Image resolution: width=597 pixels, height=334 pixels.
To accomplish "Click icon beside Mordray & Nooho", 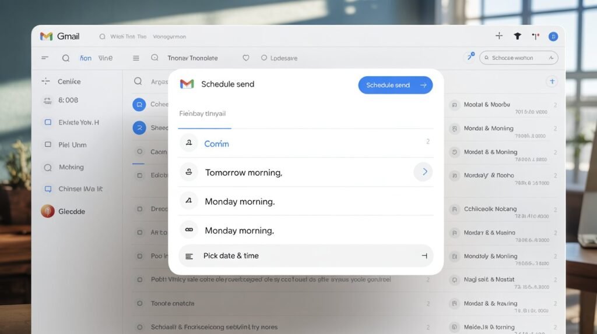I will tap(454, 176).
